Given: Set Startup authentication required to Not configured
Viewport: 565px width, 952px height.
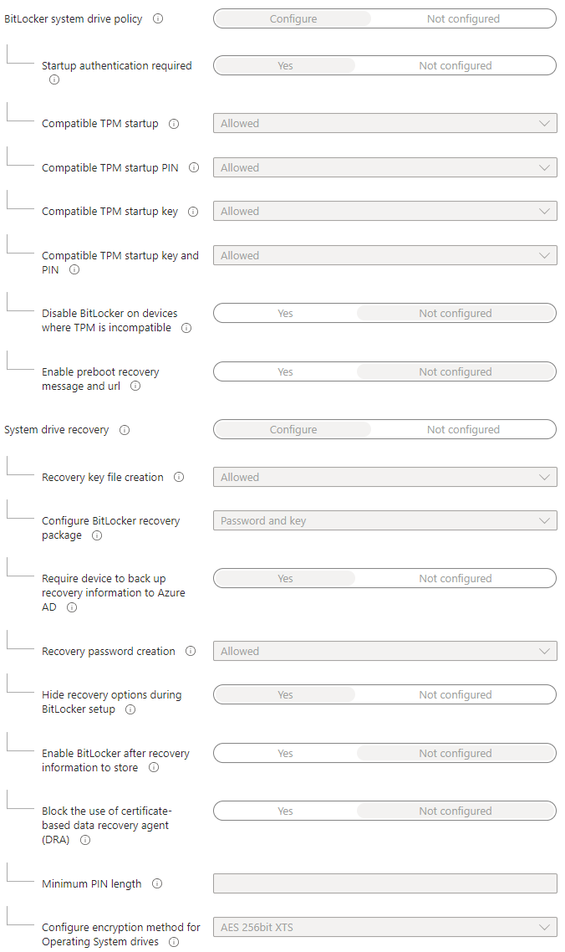Looking at the screenshot, I should pyautogui.click(x=455, y=66).
